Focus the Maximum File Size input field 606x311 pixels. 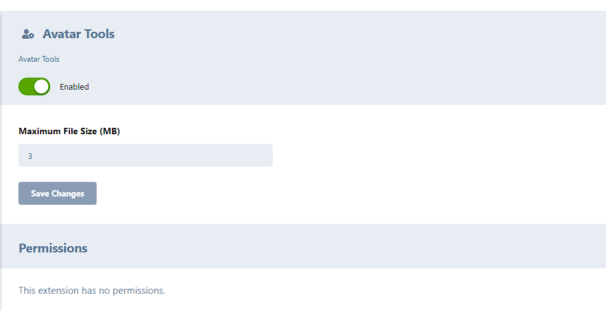coord(145,155)
